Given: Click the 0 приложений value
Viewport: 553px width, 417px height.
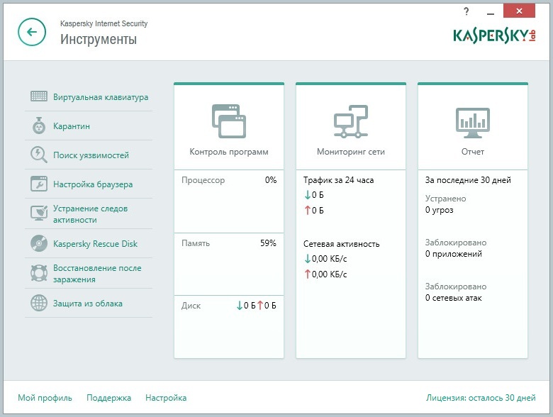Looking at the screenshot, I should (454, 254).
